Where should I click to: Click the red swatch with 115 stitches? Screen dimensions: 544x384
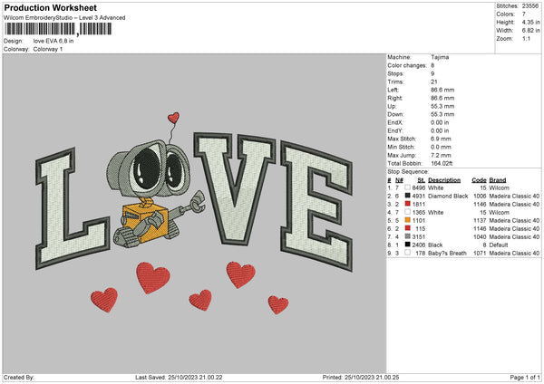point(408,228)
